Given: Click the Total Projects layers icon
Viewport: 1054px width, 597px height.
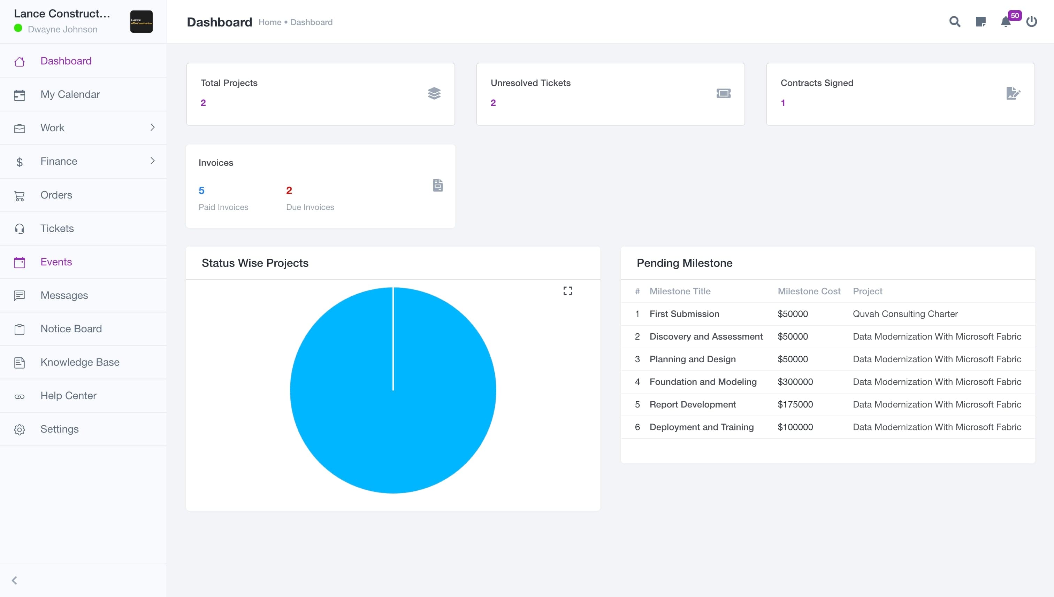Looking at the screenshot, I should (434, 93).
